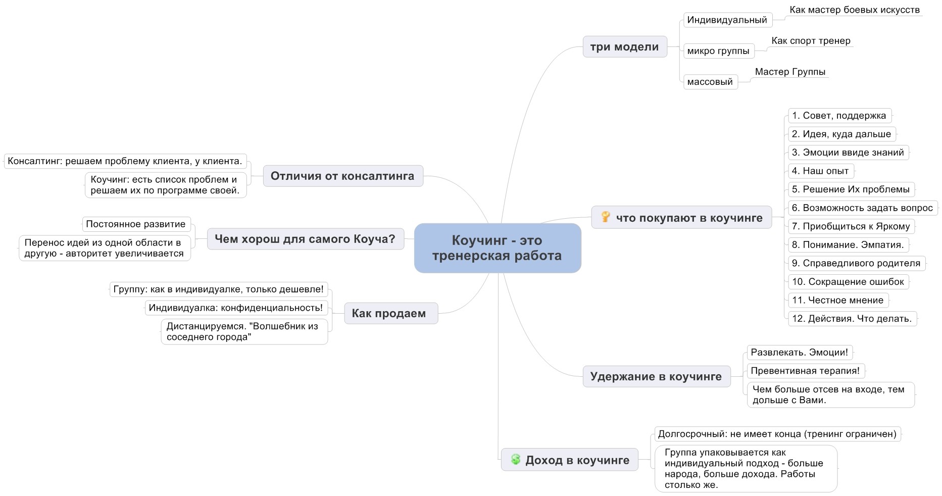
Task: Click the key icon beside 'что покупают в коучинге'
Action: coord(605,217)
